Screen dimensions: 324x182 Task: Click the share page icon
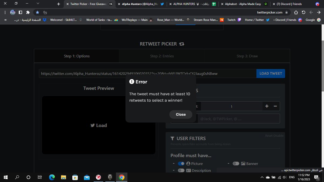click(45, 12)
